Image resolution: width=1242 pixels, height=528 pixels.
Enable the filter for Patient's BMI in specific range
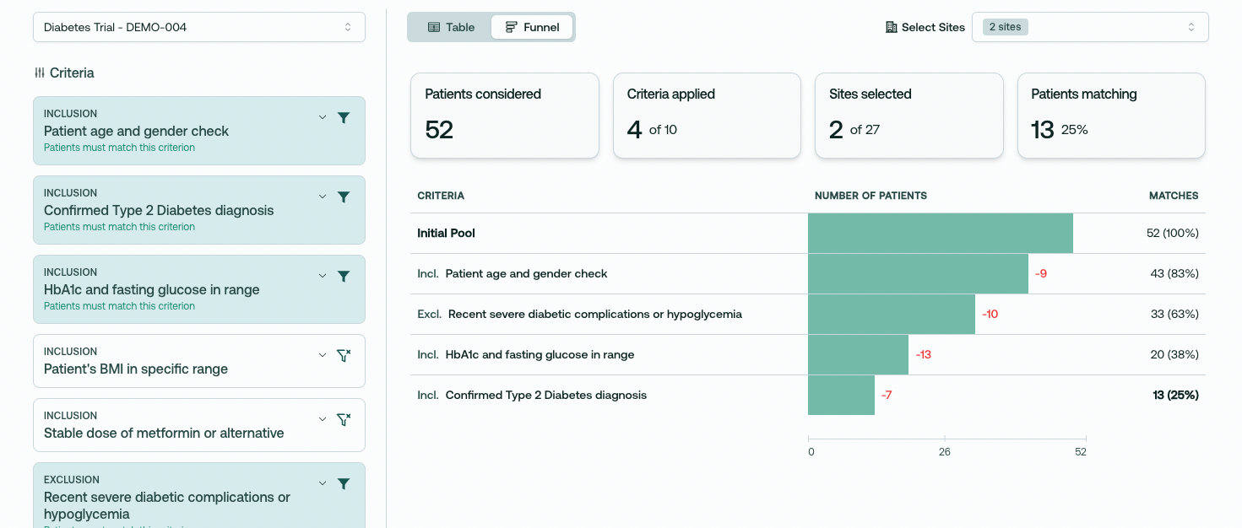[344, 356]
